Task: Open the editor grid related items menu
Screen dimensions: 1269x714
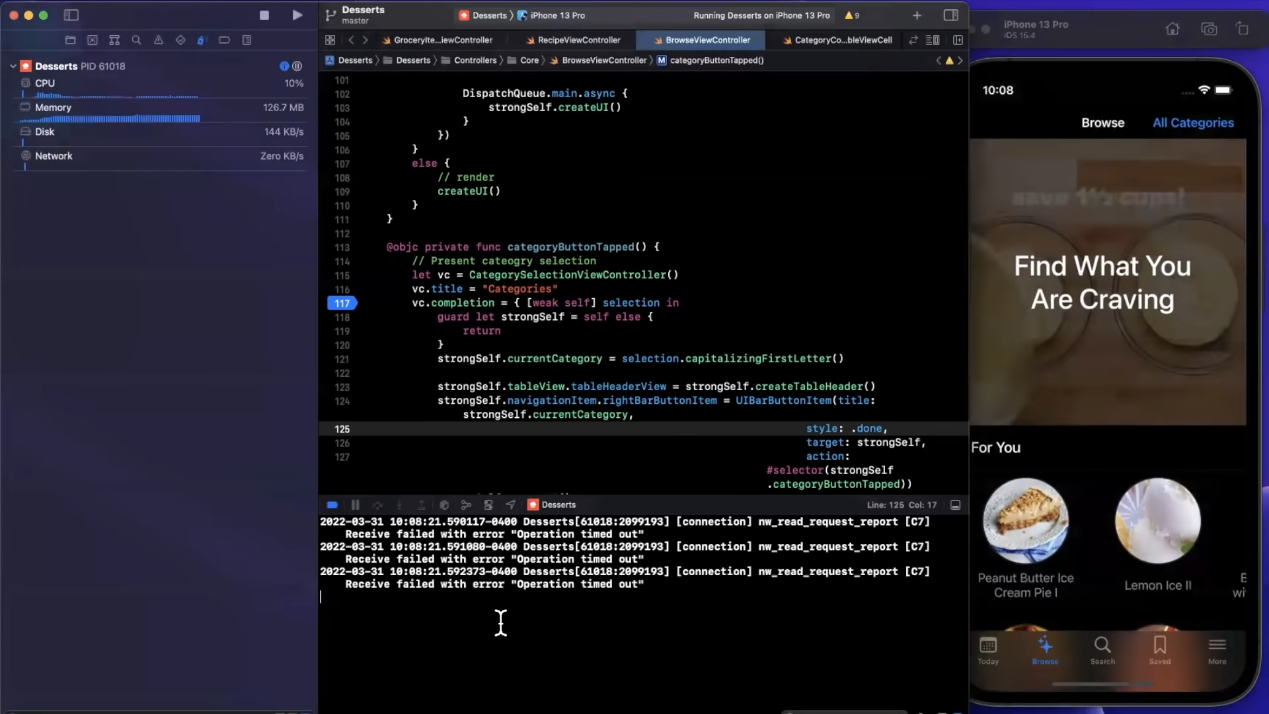Action: [330, 40]
